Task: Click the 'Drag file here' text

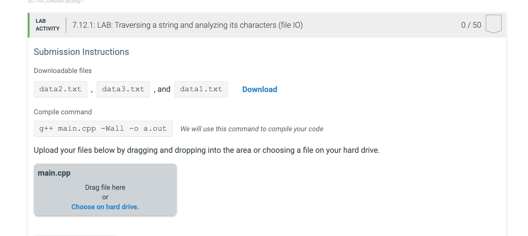Action: [105, 187]
